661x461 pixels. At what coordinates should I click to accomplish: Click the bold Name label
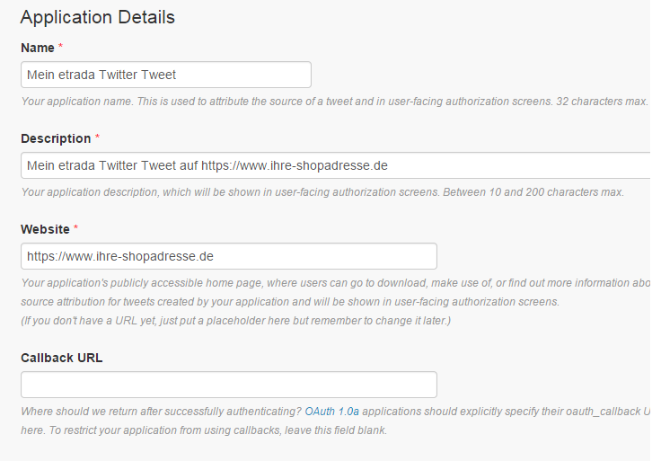click(x=37, y=46)
